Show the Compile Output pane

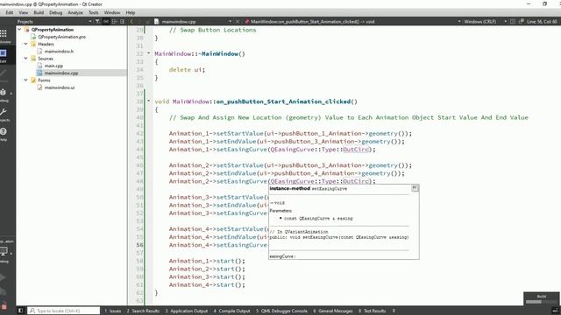point(231,311)
